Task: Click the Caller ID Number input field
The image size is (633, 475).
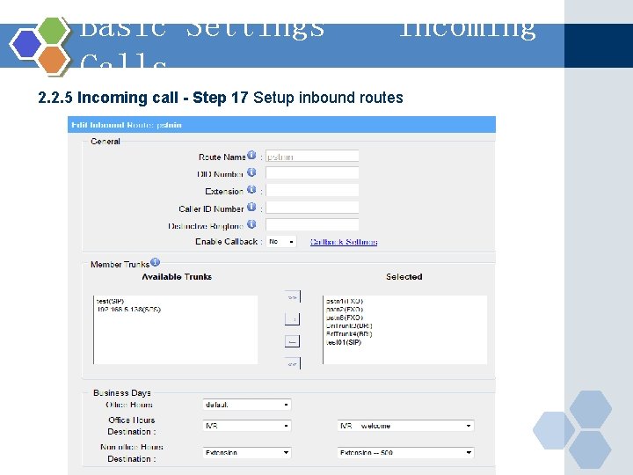Action: coord(312,208)
